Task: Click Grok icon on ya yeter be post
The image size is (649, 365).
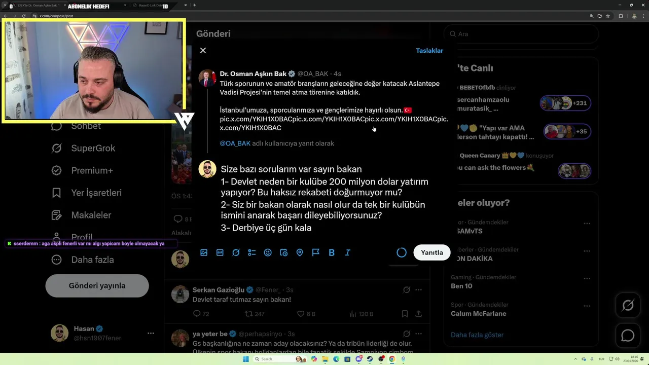Action: pyautogui.click(x=406, y=334)
